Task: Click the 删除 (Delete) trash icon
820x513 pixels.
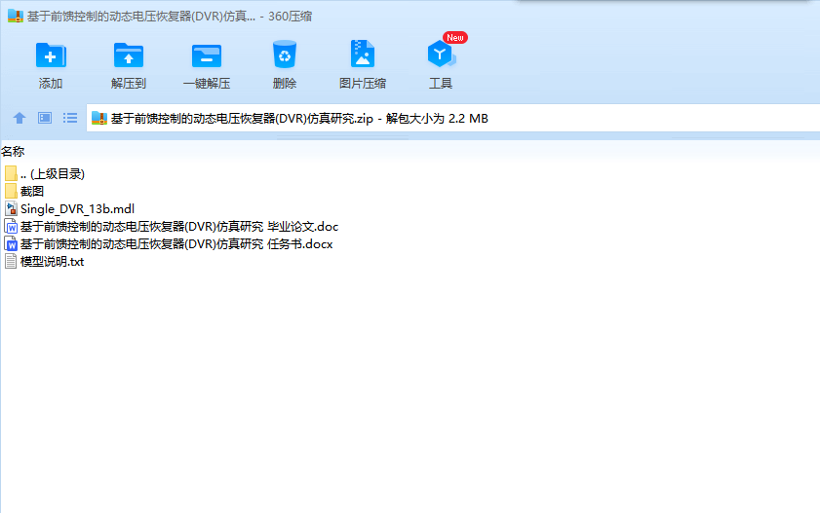Action: point(285,55)
